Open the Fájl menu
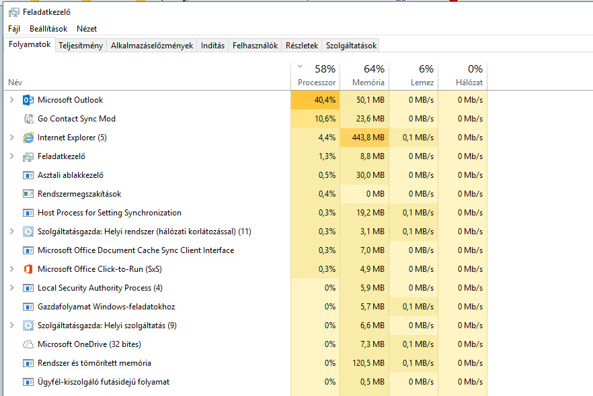Screen dimensions: 593x396 (14, 29)
